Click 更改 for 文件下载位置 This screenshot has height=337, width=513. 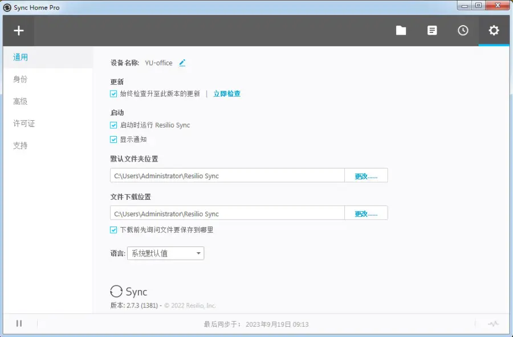click(366, 213)
